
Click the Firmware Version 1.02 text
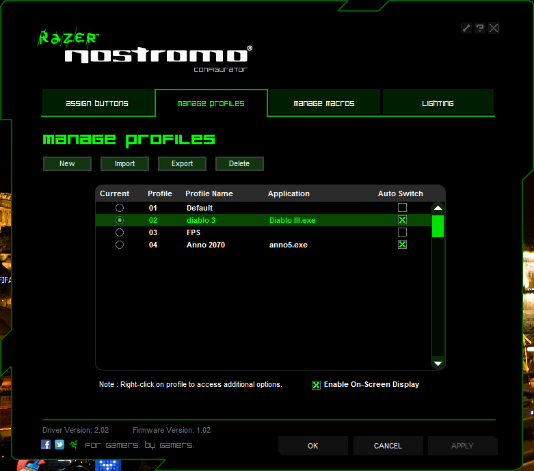(x=172, y=430)
